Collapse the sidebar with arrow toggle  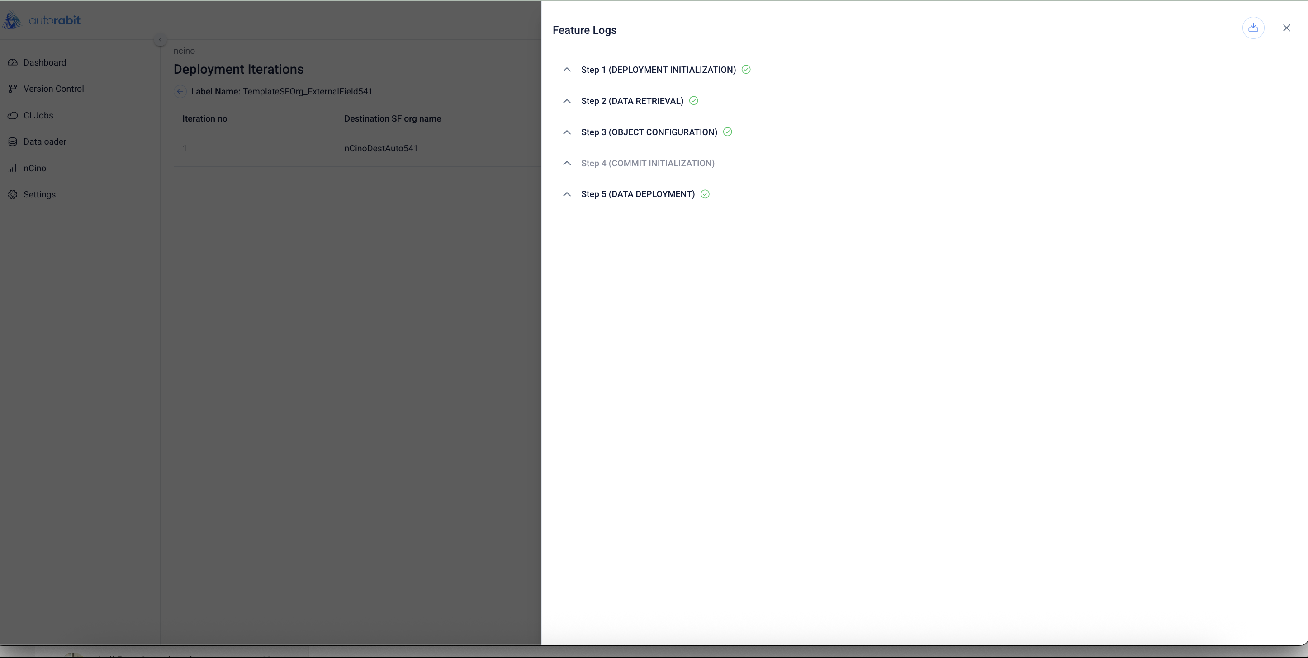pos(160,40)
